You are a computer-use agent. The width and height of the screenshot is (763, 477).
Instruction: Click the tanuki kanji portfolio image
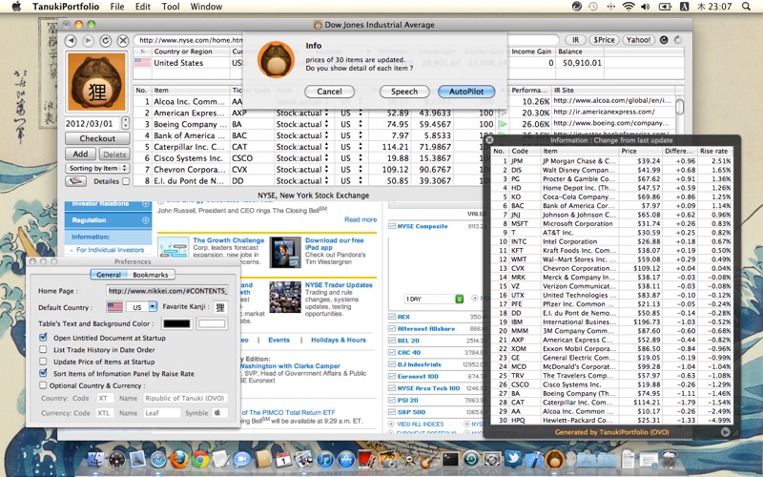click(x=97, y=82)
